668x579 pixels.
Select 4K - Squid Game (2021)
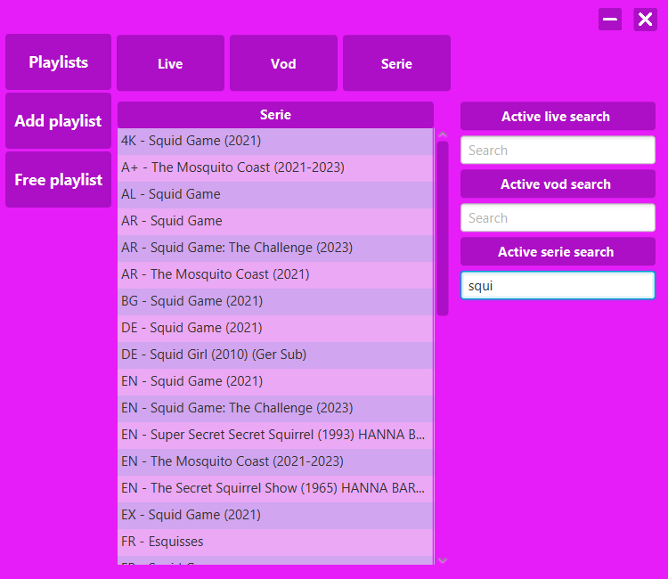click(x=275, y=141)
